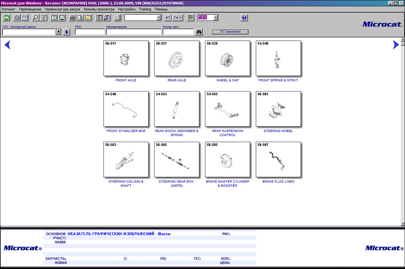Open help via blue question mark icon

point(244,18)
